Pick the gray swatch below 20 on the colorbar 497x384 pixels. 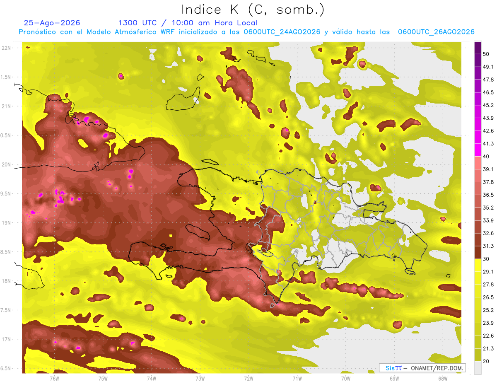pos(478,368)
